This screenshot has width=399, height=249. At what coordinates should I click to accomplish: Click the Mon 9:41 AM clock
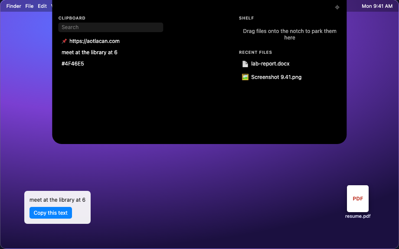tap(377, 6)
